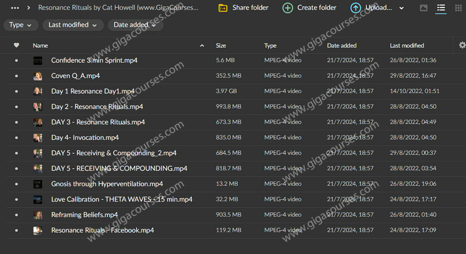The image size is (466, 254).
Task: Open the Last modified filter dropdown
Action: tap(73, 25)
